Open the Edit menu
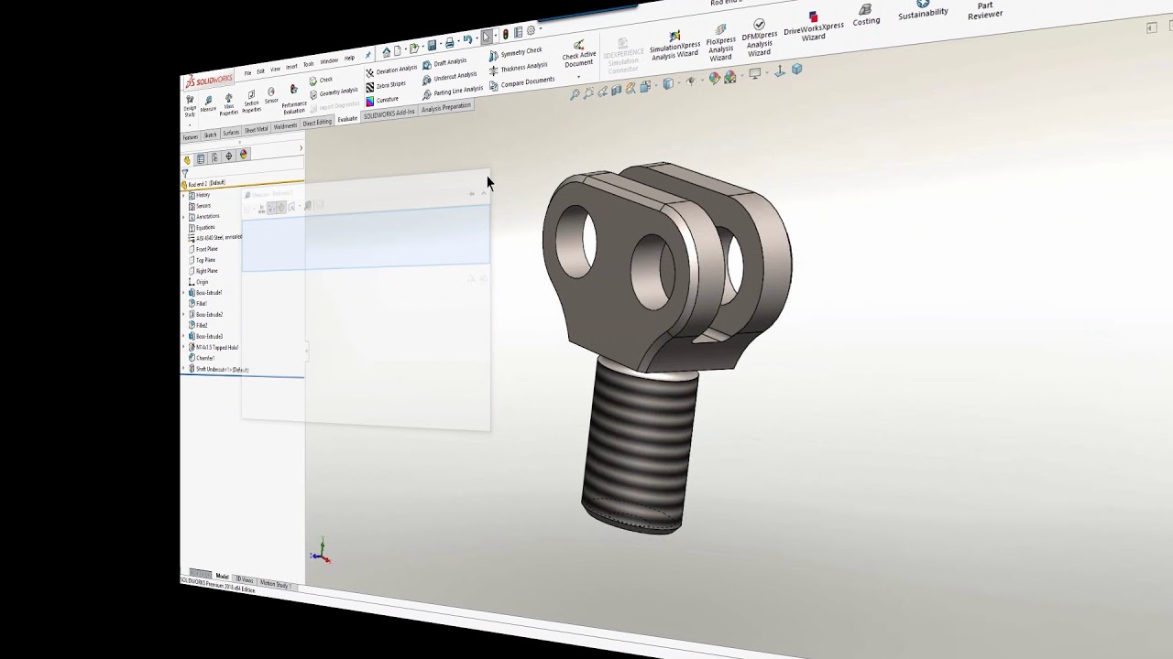This screenshot has width=1173, height=659. pyautogui.click(x=260, y=71)
